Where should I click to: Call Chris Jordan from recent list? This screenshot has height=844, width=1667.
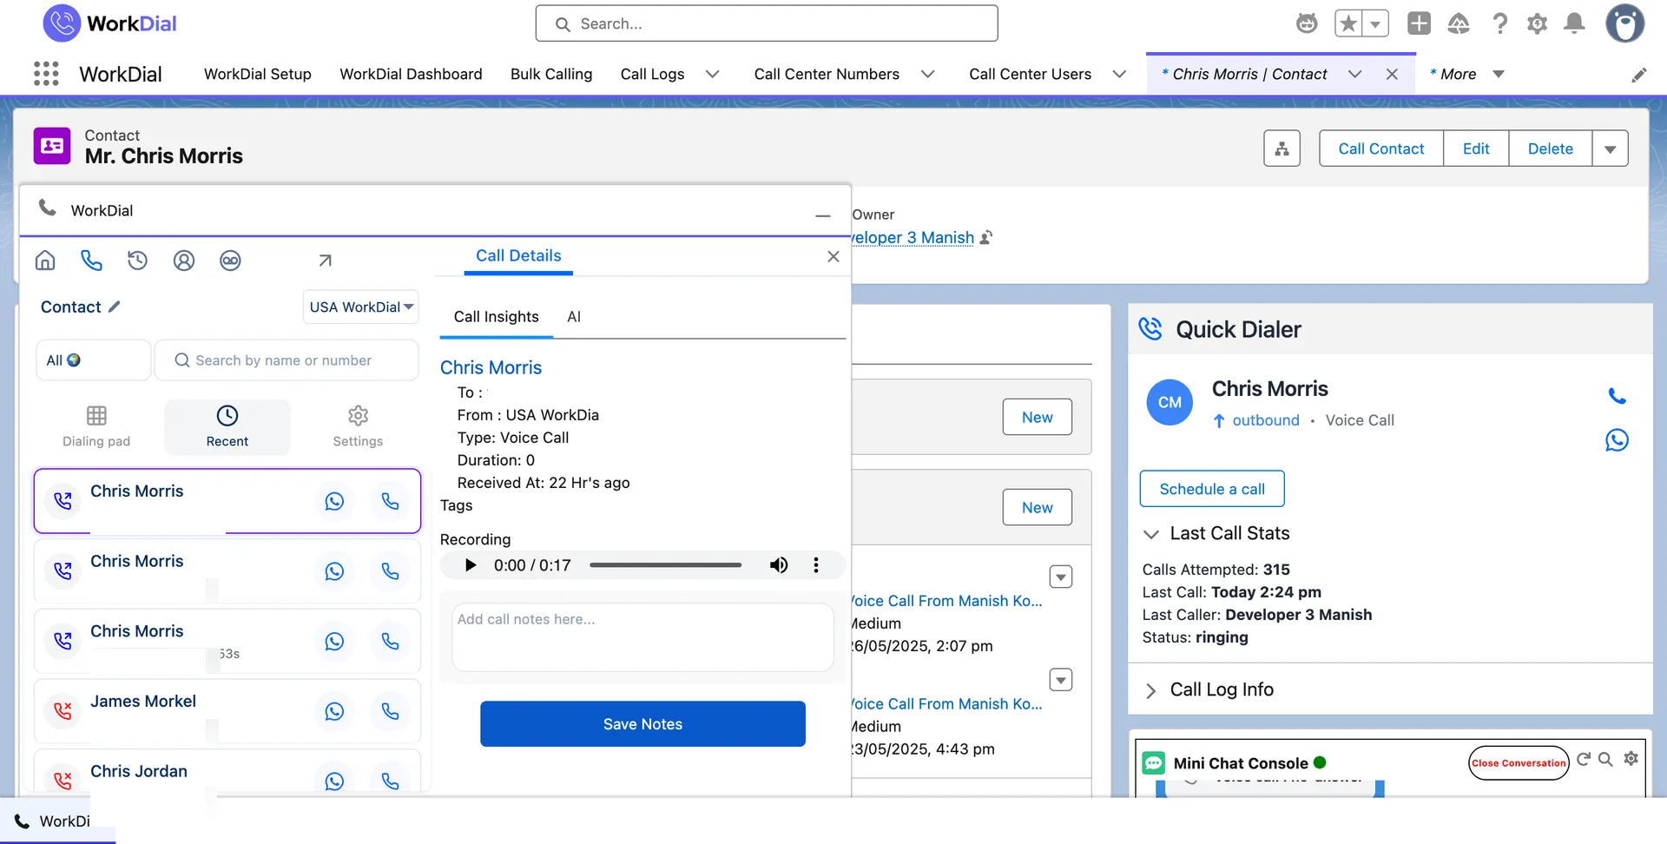(x=391, y=781)
